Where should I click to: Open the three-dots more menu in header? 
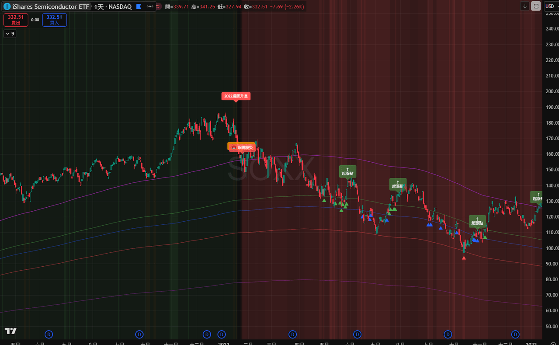point(150,7)
